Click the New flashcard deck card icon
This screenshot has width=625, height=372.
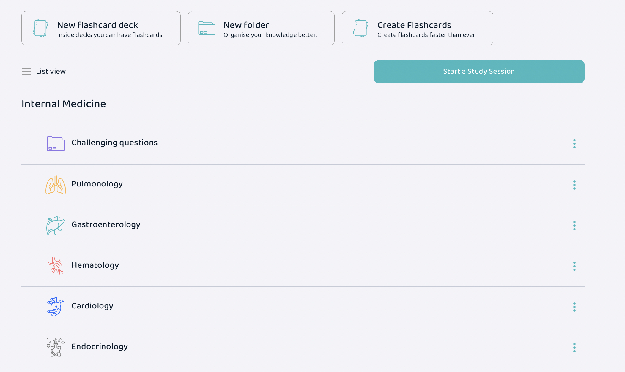40,28
